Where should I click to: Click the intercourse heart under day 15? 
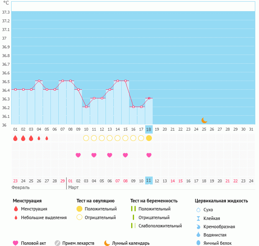pyautogui.click(x=125, y=155)
